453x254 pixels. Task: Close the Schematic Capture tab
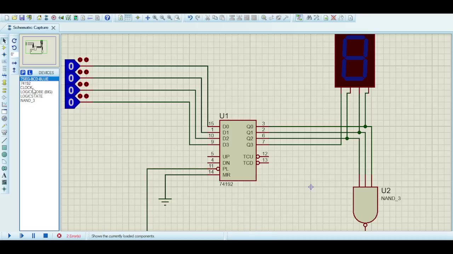pyautogui.click(x=53, y=28)
